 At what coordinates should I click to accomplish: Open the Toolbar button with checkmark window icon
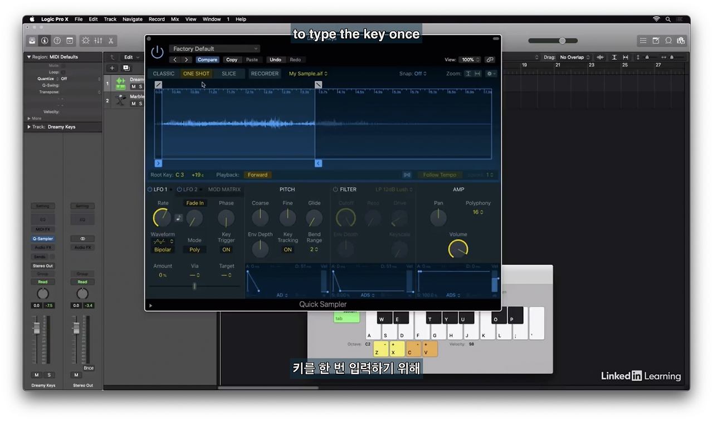(70, 41)
